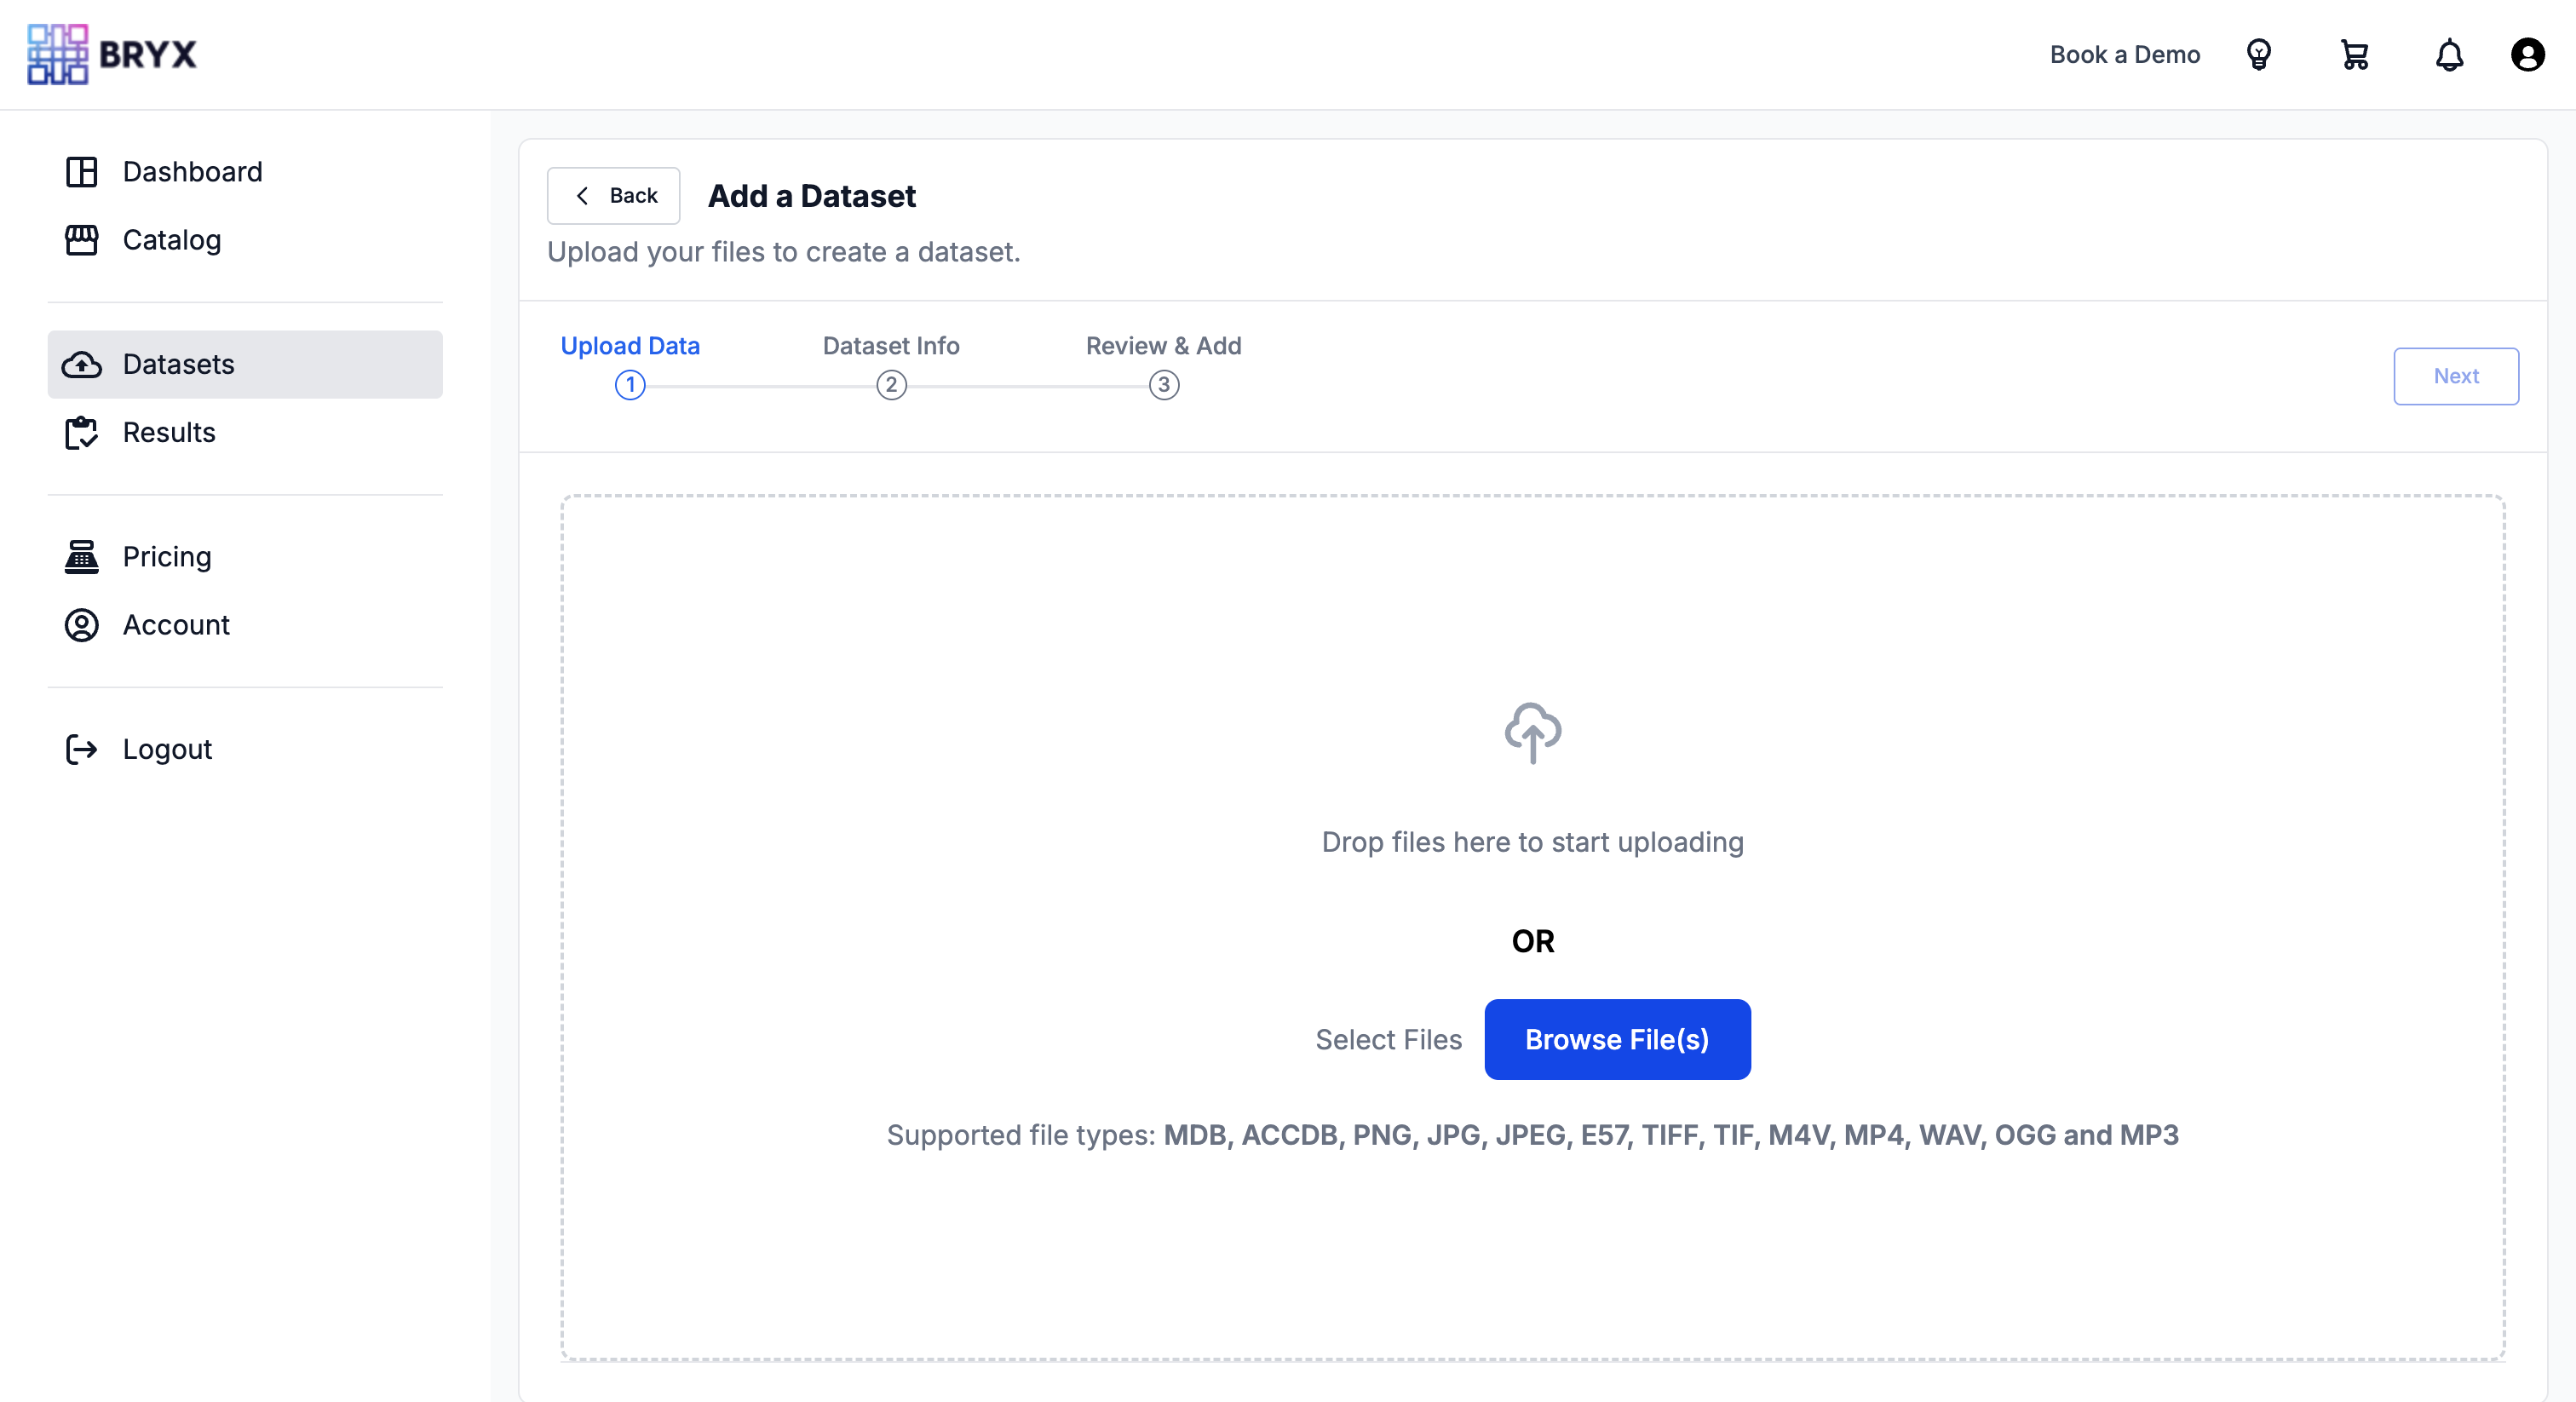Click the BRYX logo

tap(111, 55)
